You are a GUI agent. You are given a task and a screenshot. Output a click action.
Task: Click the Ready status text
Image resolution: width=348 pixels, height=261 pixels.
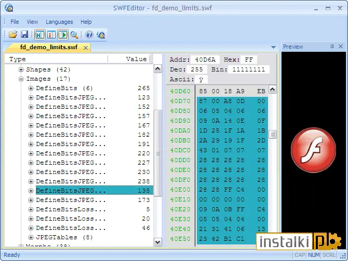point(12,255)
